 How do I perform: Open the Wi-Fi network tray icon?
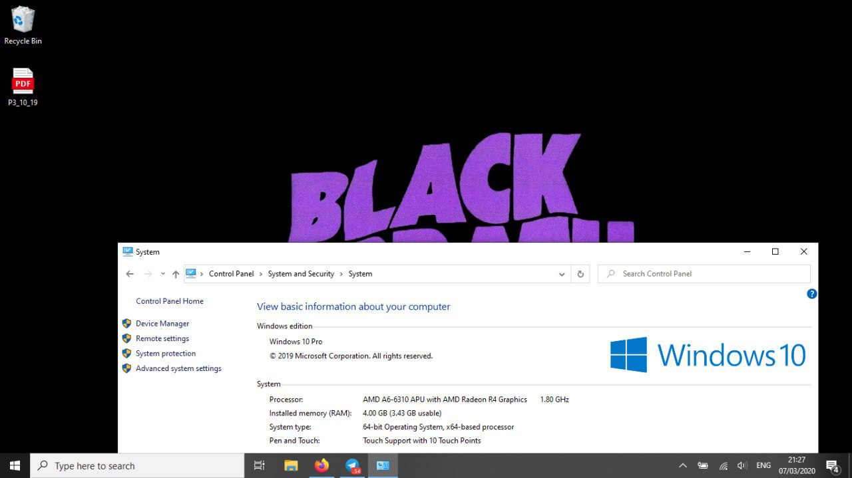[723, 465]
